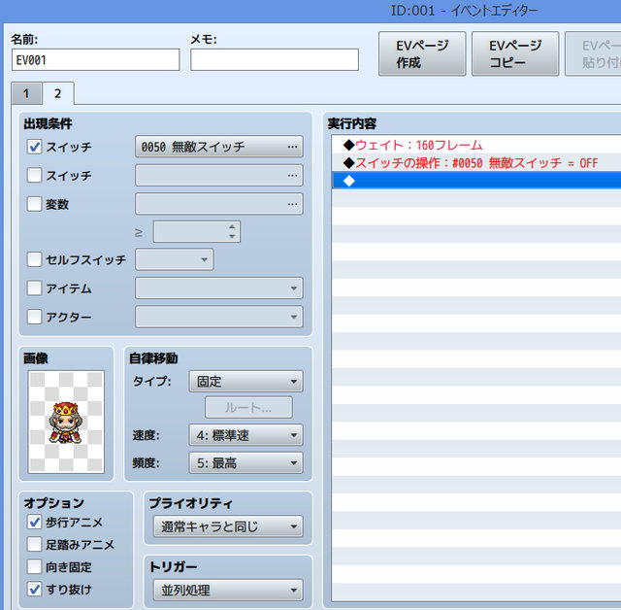Uncheck the すり抜け option
This screenshot has height=610, width=621.
tap(34, 590)
